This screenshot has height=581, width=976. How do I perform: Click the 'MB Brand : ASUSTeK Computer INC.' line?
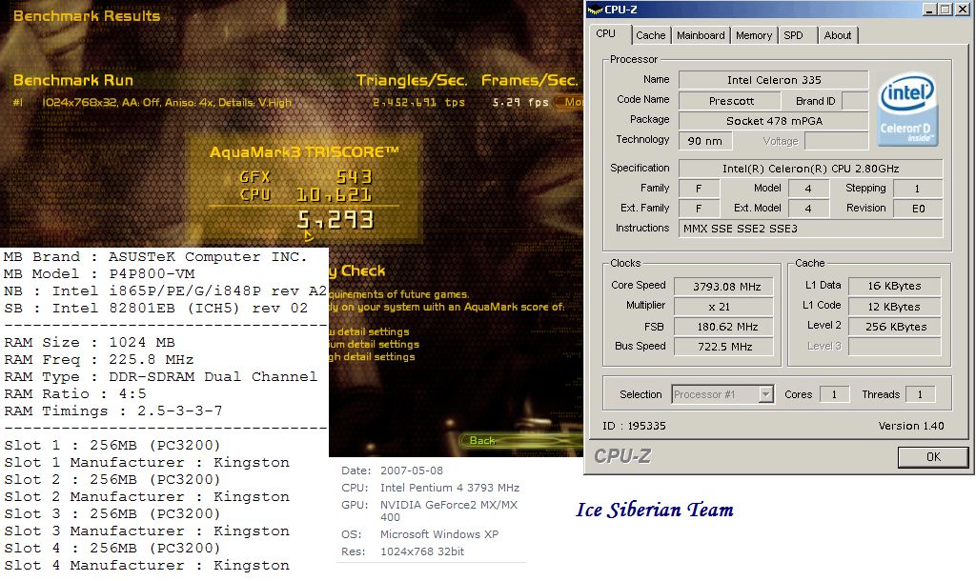155,257
